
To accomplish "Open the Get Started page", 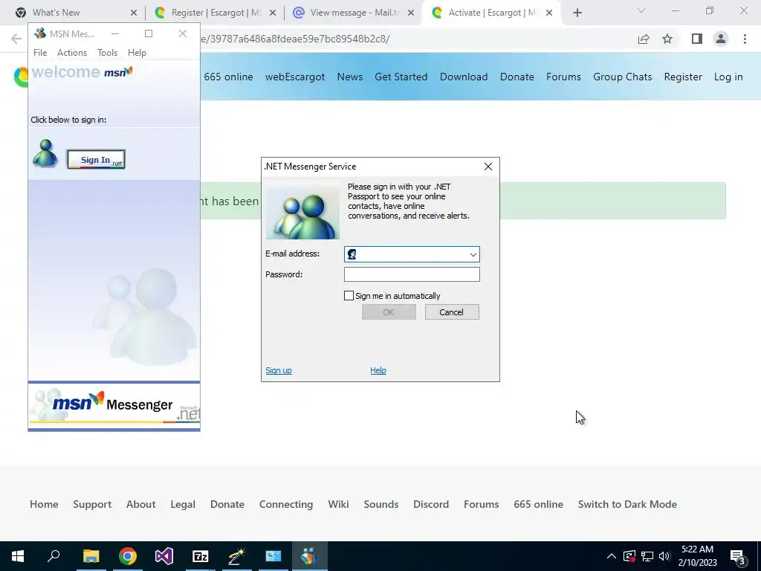I will 401,77.
